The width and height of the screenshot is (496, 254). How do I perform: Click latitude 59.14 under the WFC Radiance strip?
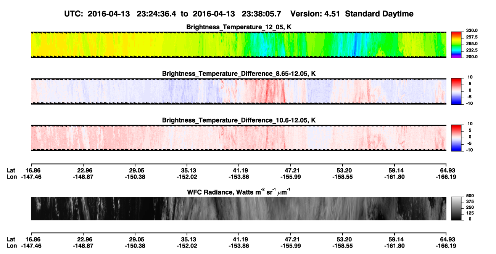395,239
